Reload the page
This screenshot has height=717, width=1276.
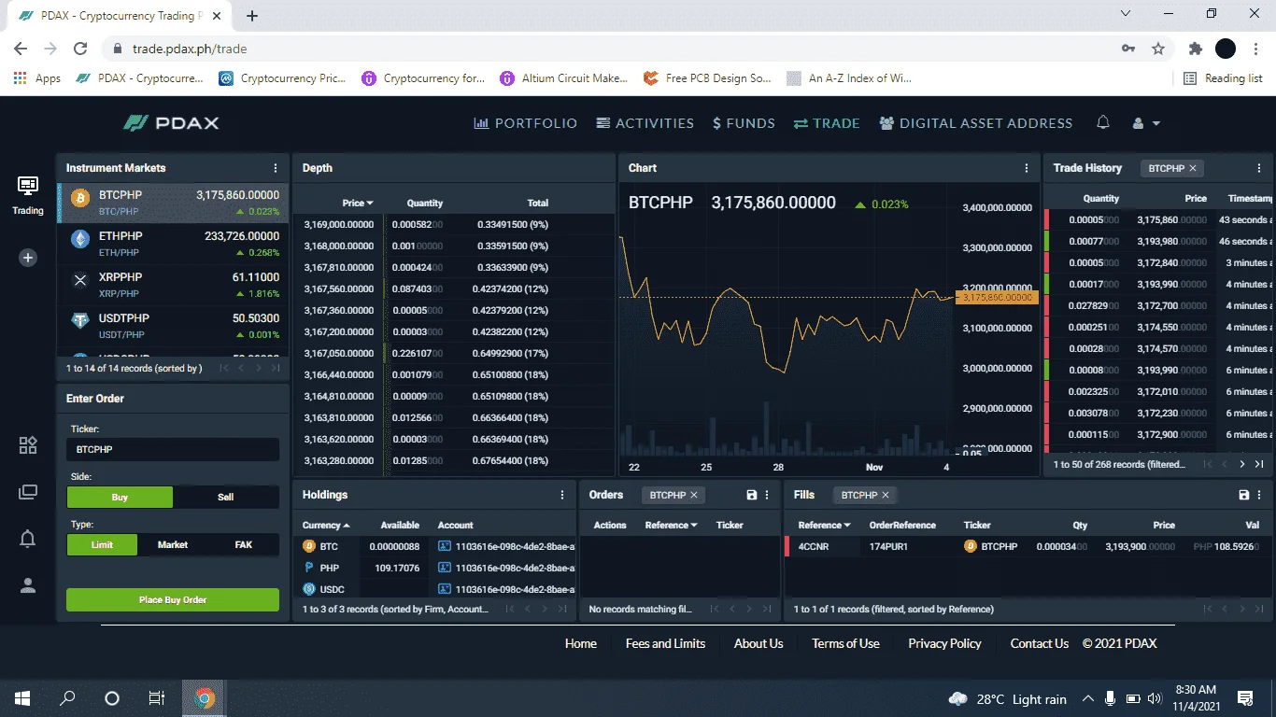click(80, 49)
